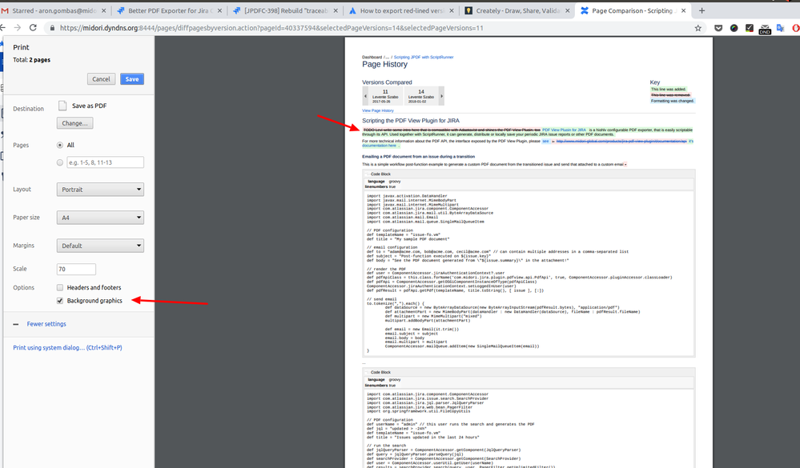Click the 'Page History' heading in preview
Screen dimensions: 800x468
(384, 64)
